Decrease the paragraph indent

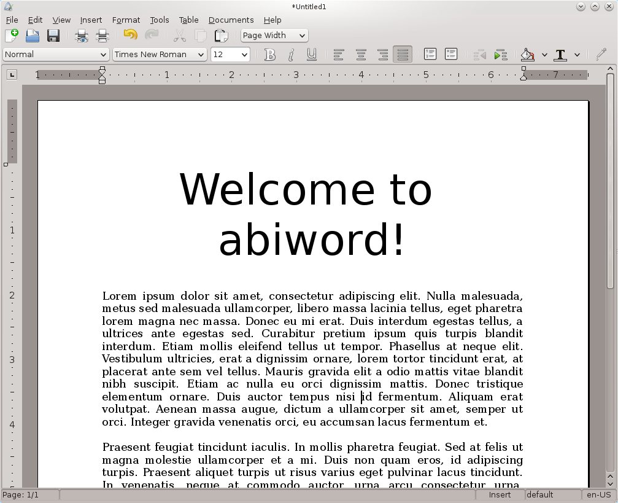(480, 55)
